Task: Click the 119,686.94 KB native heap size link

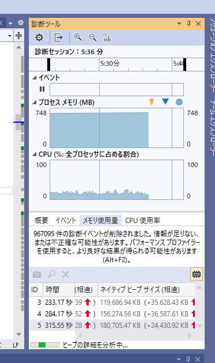Action: 120,302
